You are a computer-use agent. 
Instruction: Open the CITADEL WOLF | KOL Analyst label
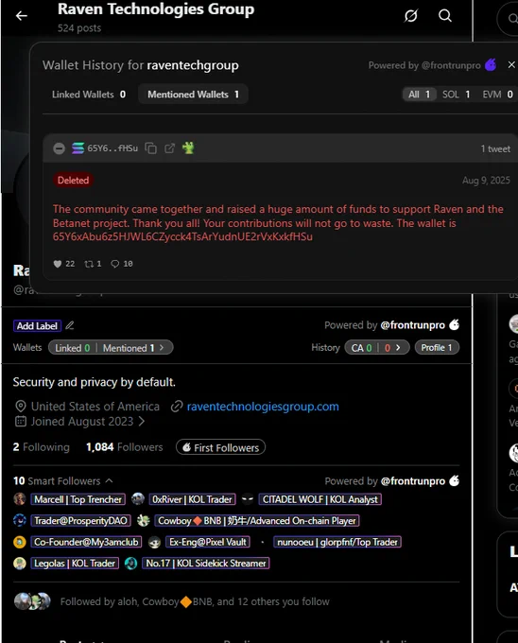(x=320, y=499)
